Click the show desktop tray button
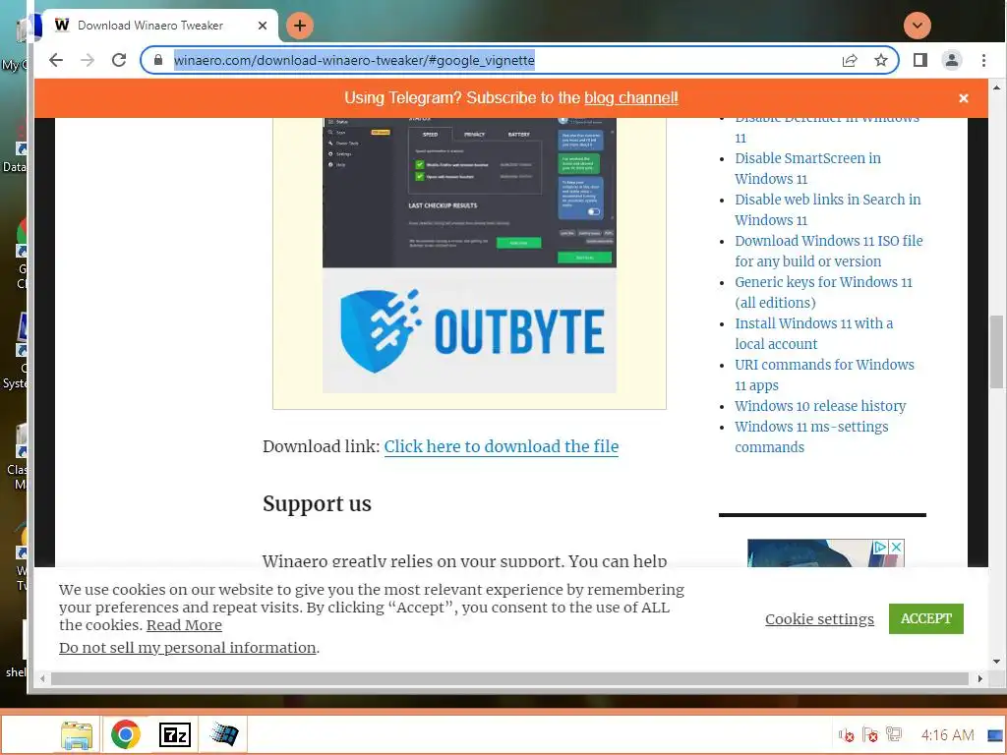This screenshot has width=1007, height=755. tap(995, 734)
